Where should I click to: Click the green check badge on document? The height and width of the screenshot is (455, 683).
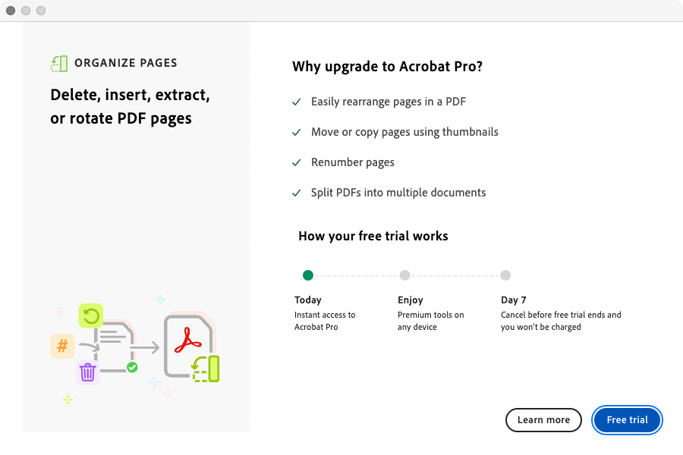132,367
